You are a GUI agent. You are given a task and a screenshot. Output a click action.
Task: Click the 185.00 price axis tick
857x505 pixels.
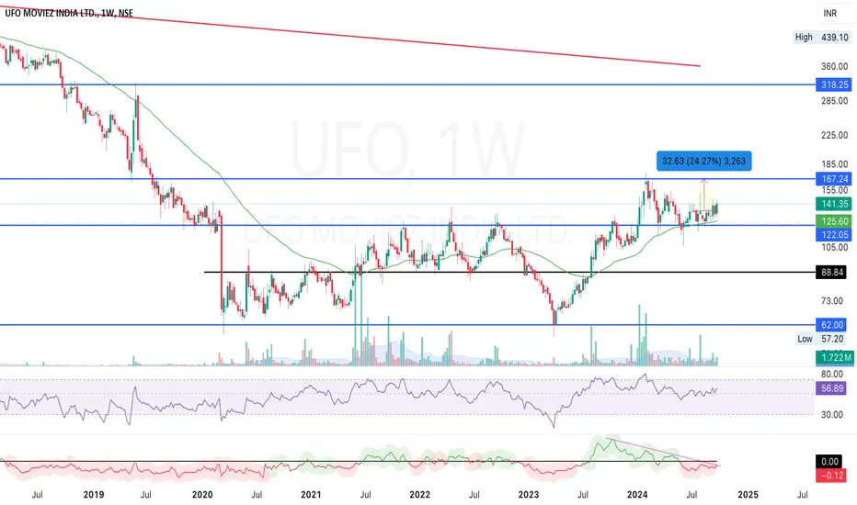click(835, 163)
